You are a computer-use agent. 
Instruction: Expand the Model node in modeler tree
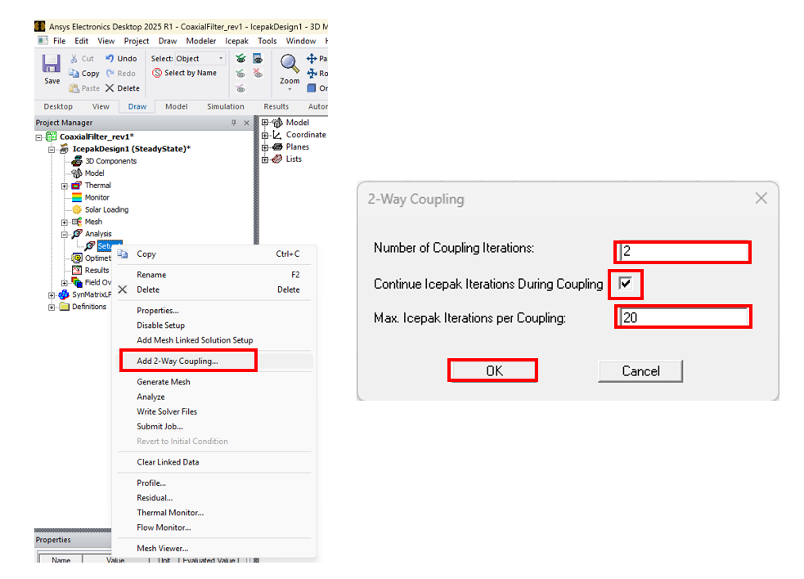[x=265, y=123]
